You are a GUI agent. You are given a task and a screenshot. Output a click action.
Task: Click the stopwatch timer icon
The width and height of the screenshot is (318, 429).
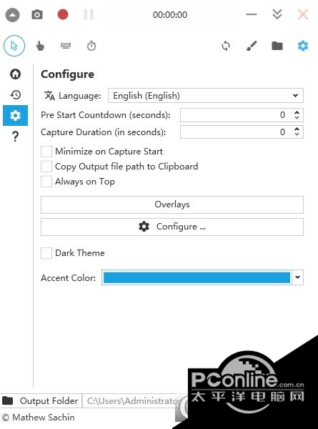click(x=91, y=46)
